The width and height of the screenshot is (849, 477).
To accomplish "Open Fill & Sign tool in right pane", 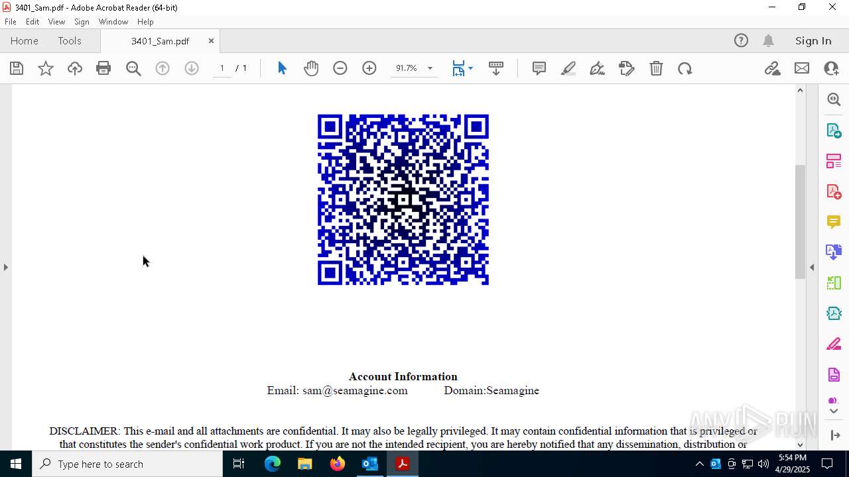I will tap(834, 344).
